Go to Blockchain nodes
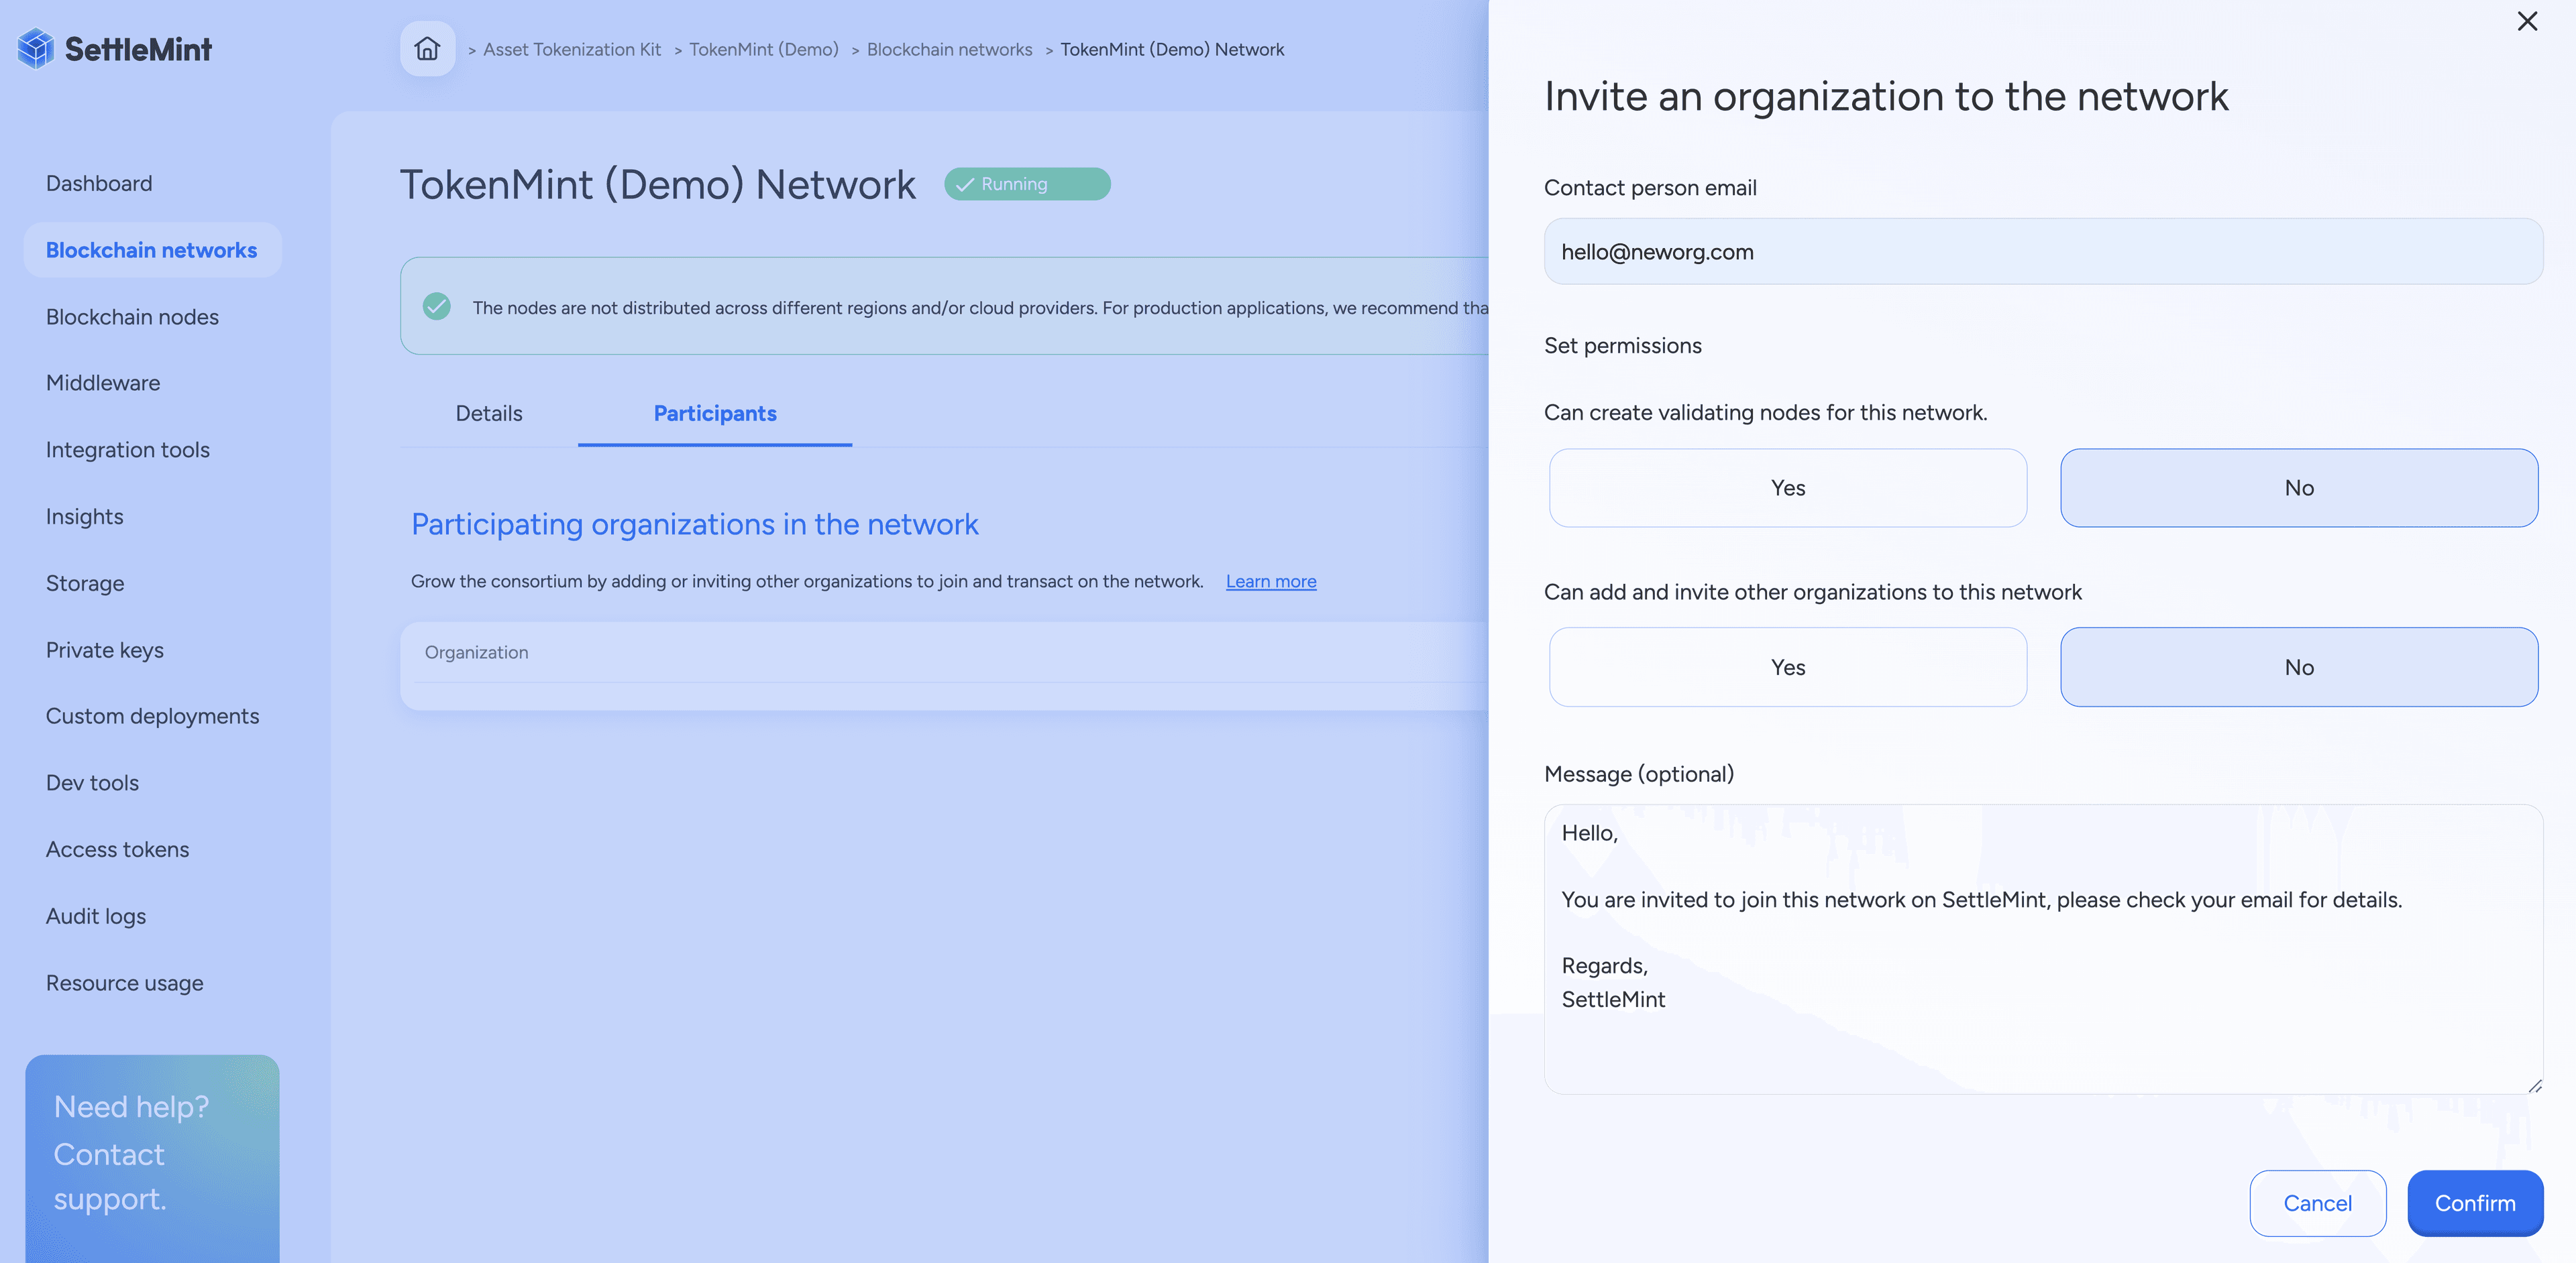The image size is (2576, 1263). pos(132,316)
